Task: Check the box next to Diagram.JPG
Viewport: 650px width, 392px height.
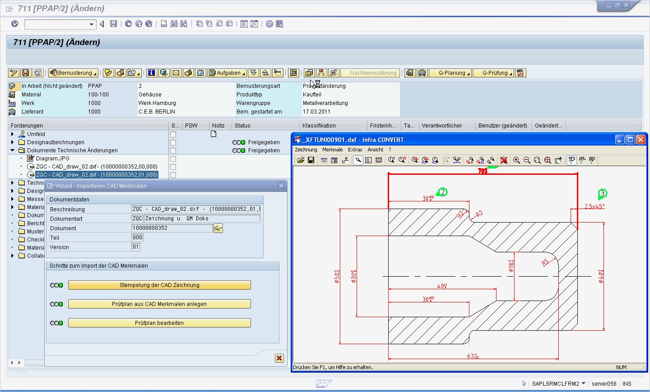Action: click(173, 159)
